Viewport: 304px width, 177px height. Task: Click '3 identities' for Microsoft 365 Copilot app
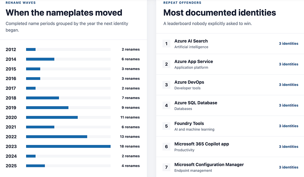click(x=288, y=147)
